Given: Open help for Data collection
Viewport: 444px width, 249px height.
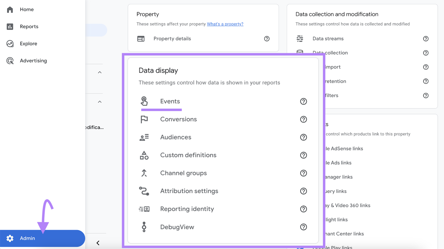Looking at the screenshot, I should pyautogui.click(x=426, y=53).
